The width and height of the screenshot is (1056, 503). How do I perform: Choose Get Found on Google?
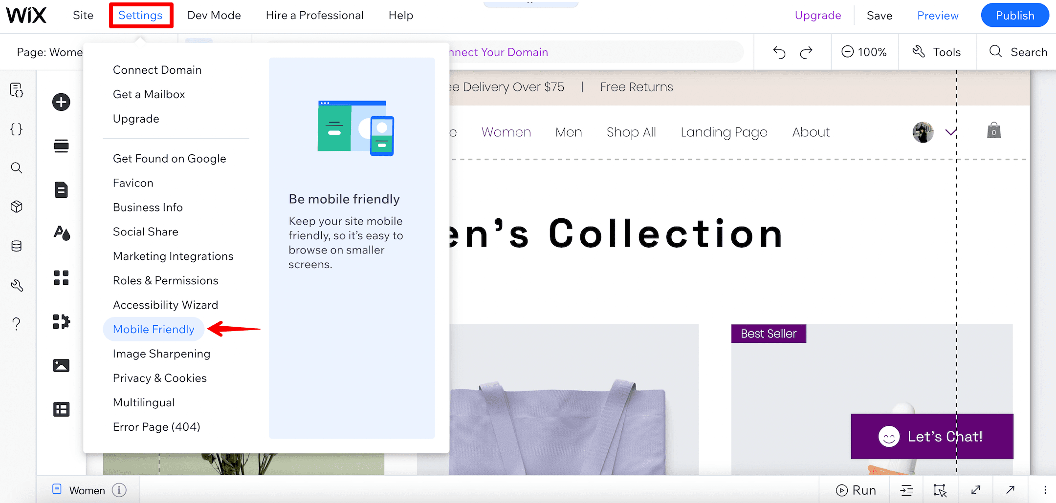pos(169,159)
